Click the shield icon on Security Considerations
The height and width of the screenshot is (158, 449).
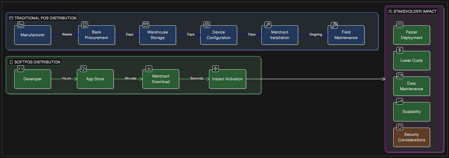pyautogui.click(x=400, y=127)
